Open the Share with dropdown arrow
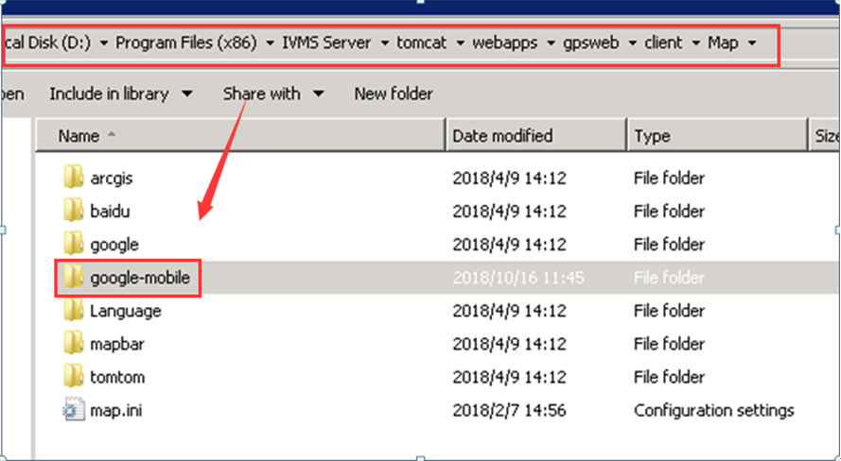Screen dimensions: 841x461 [x=318, y=94]
